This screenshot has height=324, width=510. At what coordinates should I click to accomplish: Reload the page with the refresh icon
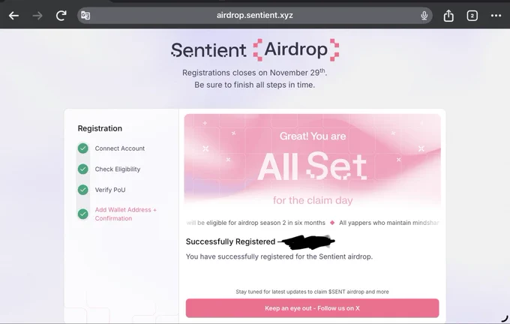pyautogui.click(x=61, y=15)
